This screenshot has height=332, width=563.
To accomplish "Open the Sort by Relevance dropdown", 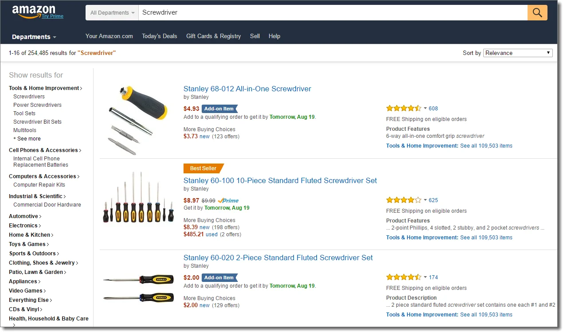I will point(518,53).
